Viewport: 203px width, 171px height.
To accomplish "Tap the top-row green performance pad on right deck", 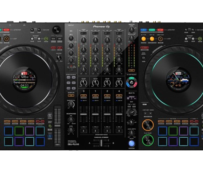I will click(x=173, y=131).
